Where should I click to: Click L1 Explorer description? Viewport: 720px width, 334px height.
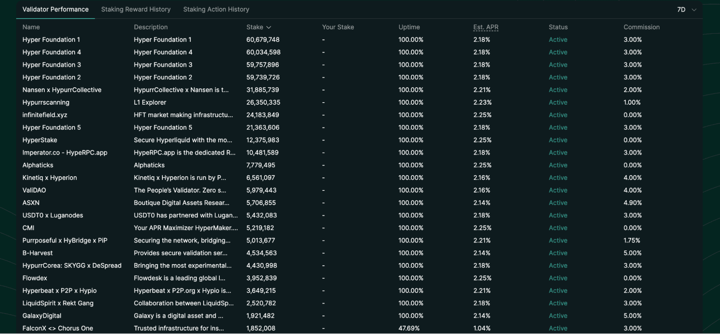(x=150, y=103)
